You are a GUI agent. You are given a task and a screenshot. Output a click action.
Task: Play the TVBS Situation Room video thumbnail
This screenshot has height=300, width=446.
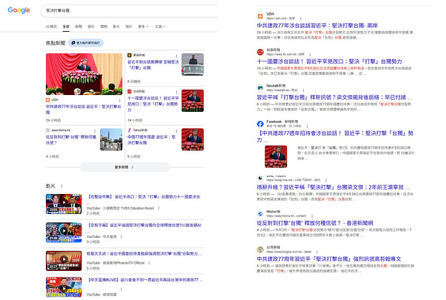tap(64, 204)
